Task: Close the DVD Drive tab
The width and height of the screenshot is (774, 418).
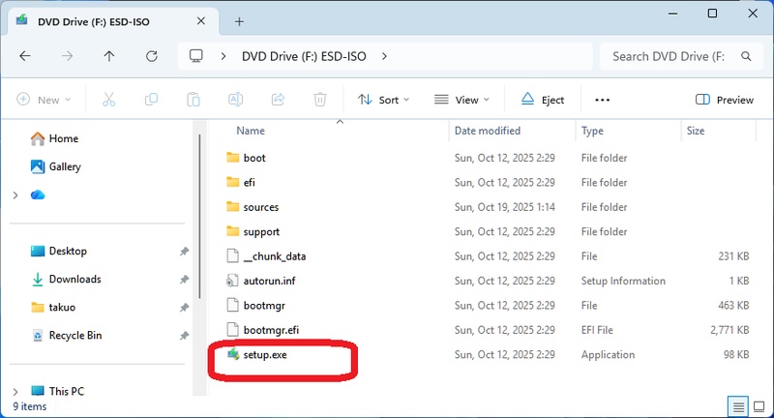Action: click(201, 20)
